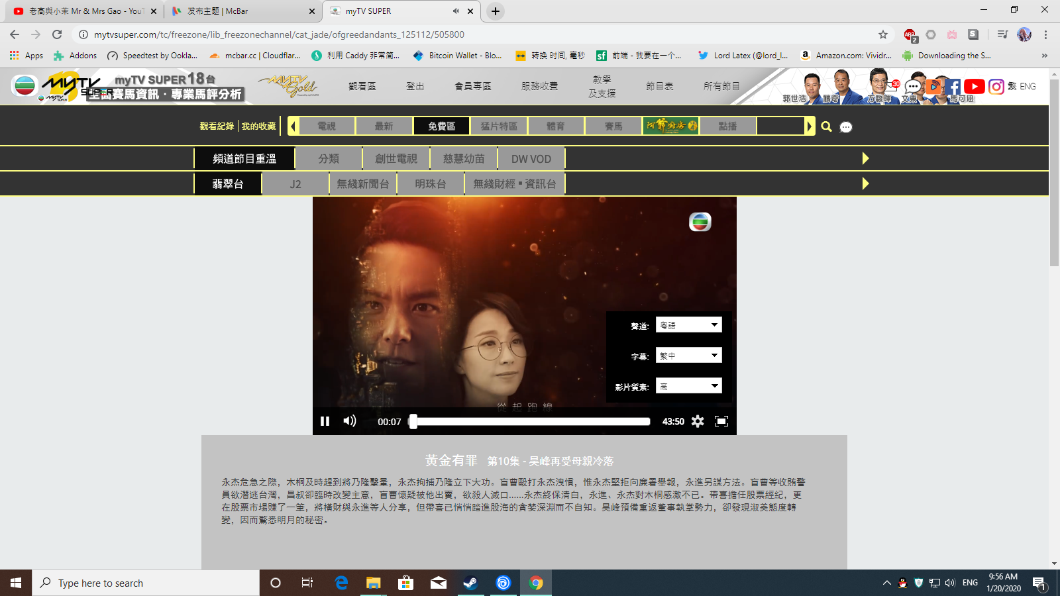Viewport: 1060px width, 596px height.
Task: Open the video player settings gear
Action: coord(698,421)
